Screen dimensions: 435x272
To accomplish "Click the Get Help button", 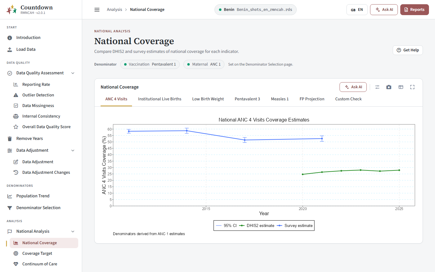I will [408, 50].
